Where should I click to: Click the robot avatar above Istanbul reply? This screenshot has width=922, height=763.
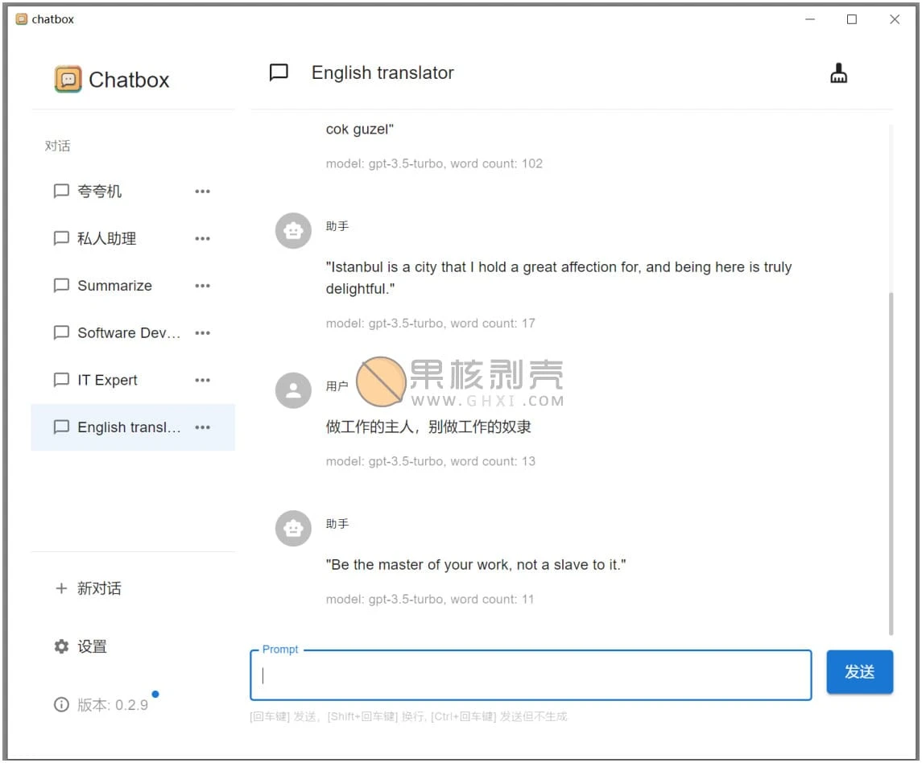[293, 231]
